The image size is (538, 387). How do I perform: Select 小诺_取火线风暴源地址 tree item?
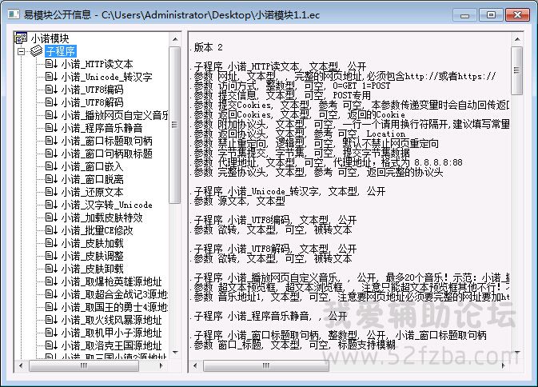click(111, 320)
